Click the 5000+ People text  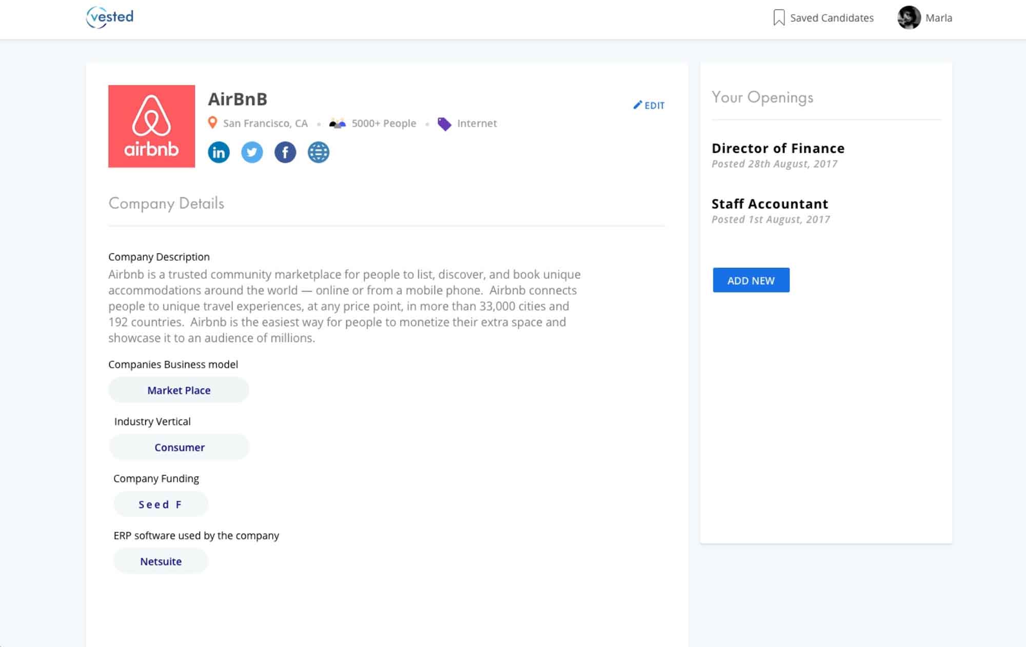384,124
